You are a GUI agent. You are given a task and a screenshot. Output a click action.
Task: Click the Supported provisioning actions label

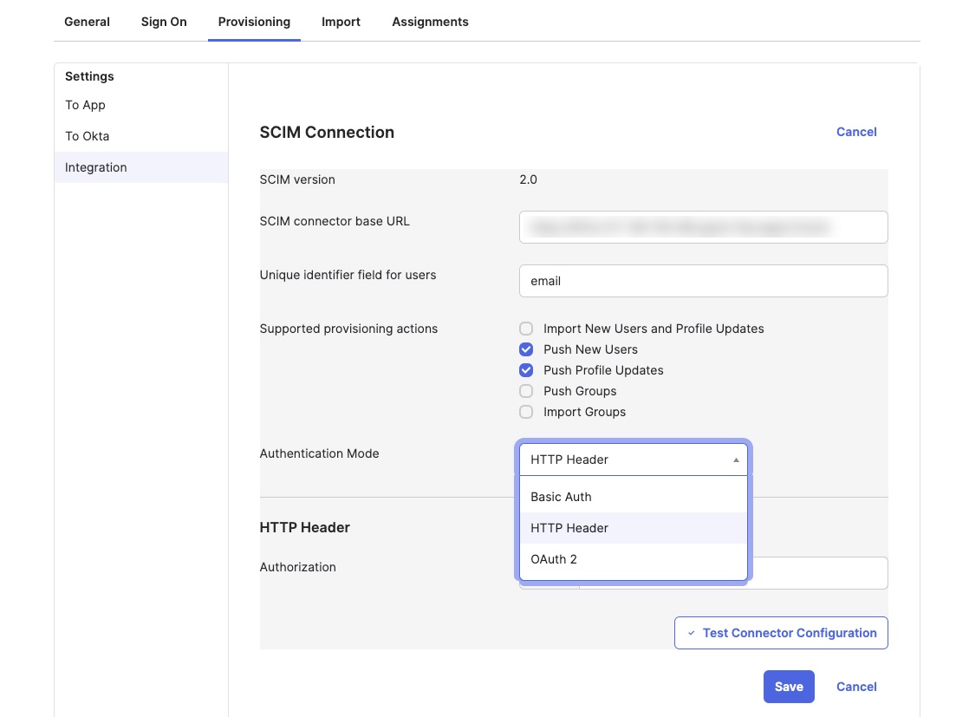pos(348,329)
